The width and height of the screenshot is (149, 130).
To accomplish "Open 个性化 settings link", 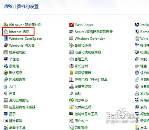I will (14, 59).
